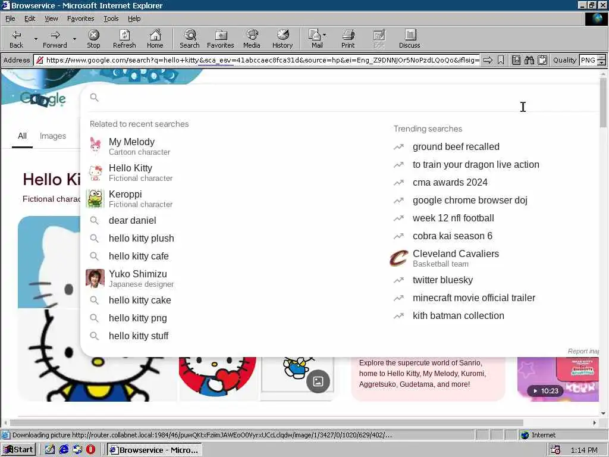Select the hello kitty cake suggestion

(233, 300)
